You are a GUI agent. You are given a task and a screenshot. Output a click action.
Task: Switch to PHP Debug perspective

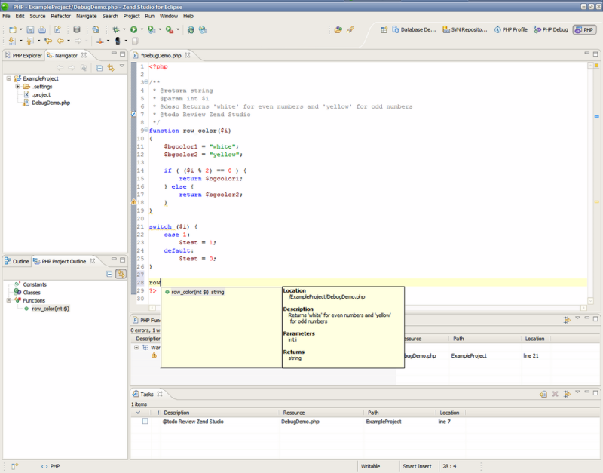tap(551, 30)
